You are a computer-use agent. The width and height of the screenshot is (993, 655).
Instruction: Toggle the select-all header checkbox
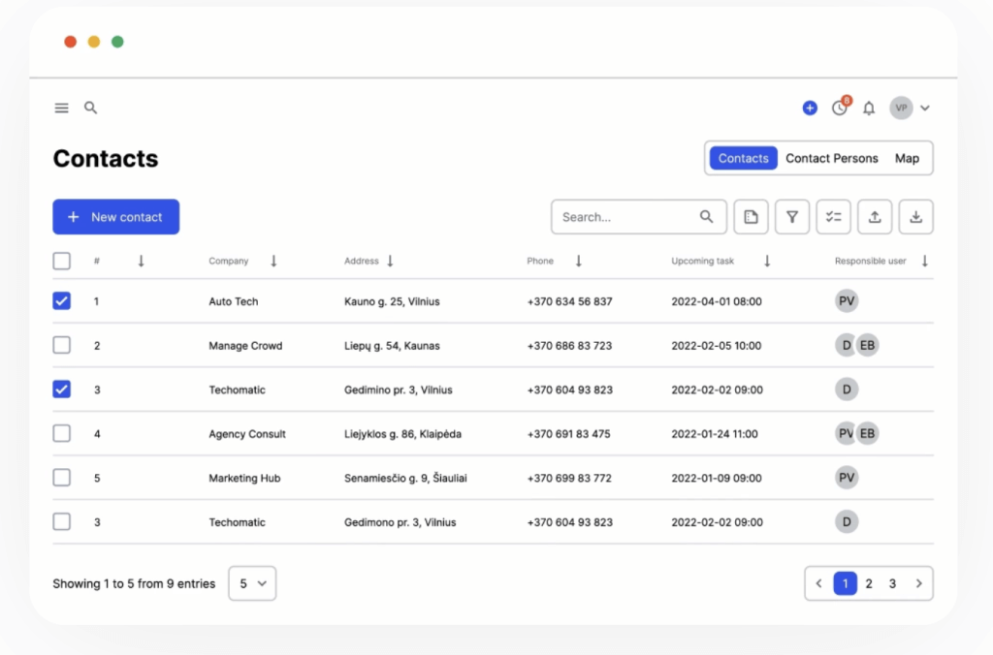coord(62,261)
